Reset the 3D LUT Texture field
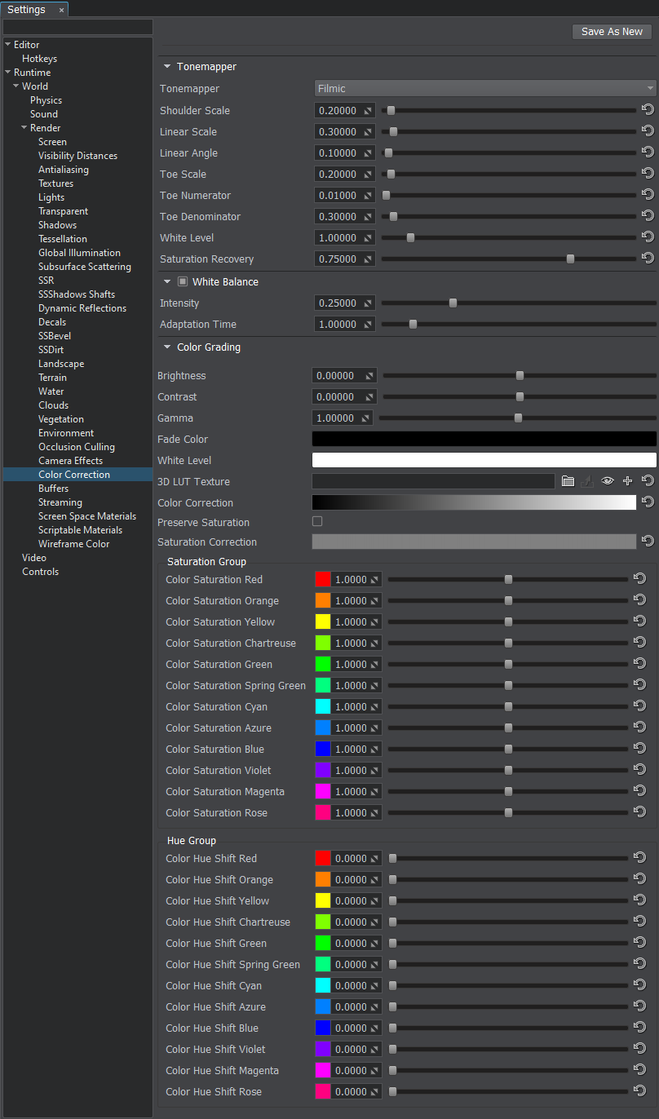Image resolution: width=659 pixels, height=1119 pixels. pos(648,481)
